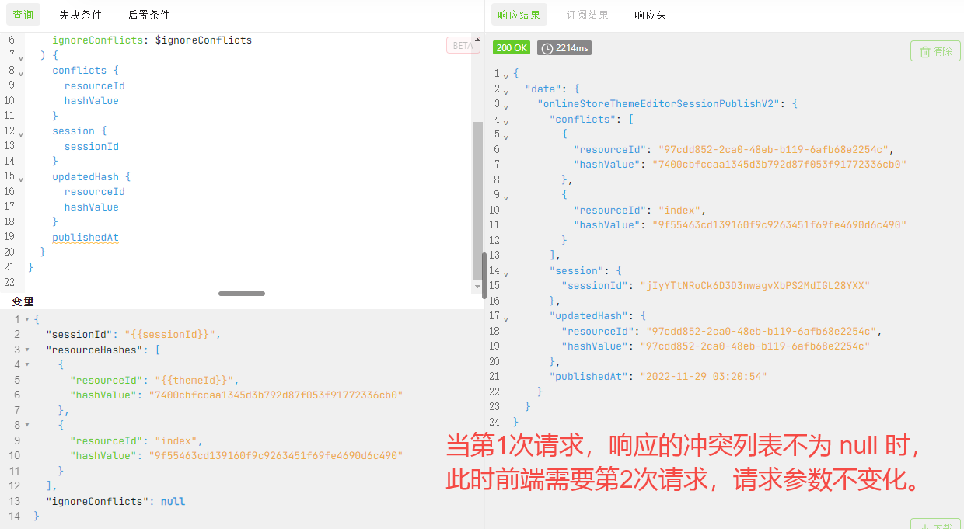Collapse the updatedHash block at query line 15
This screenshot has width=964, height=529.
click(x=21, y=179)
